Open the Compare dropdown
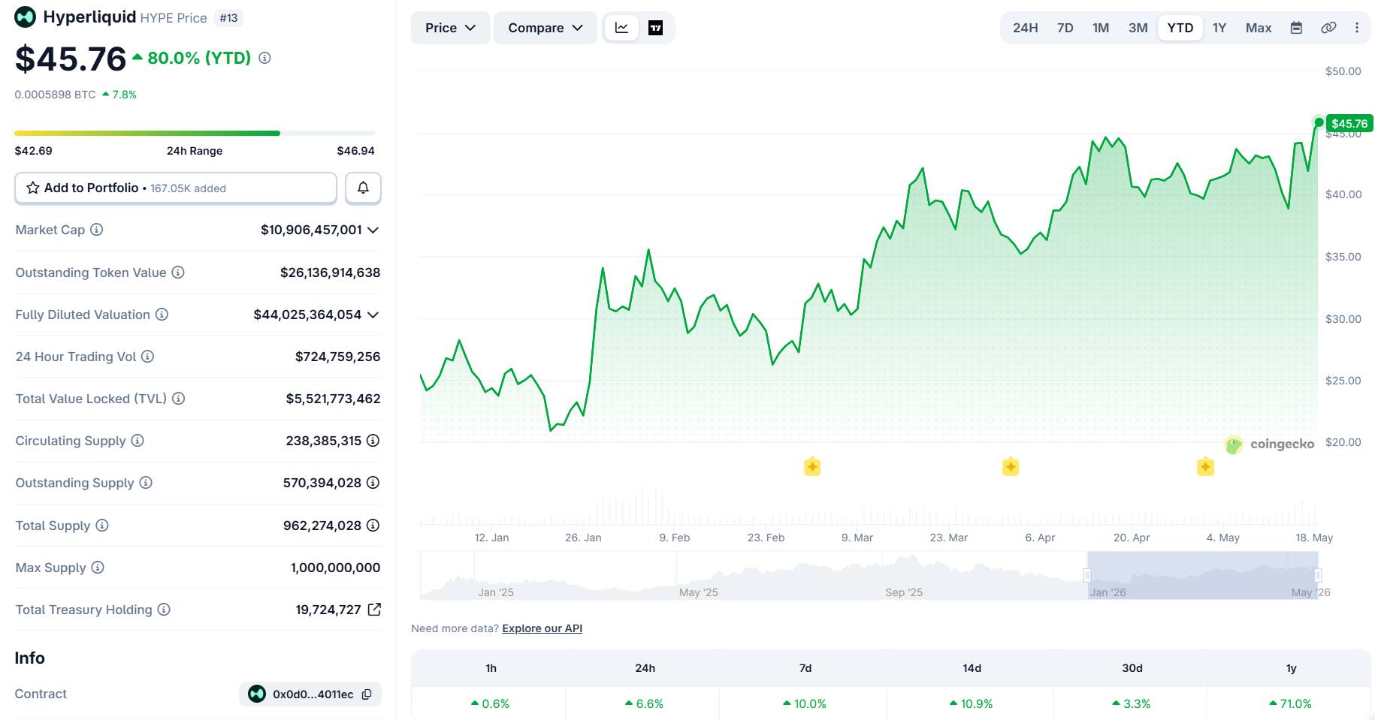The height and width of the screenshot is (720, 1375). (x=545, y=28)
